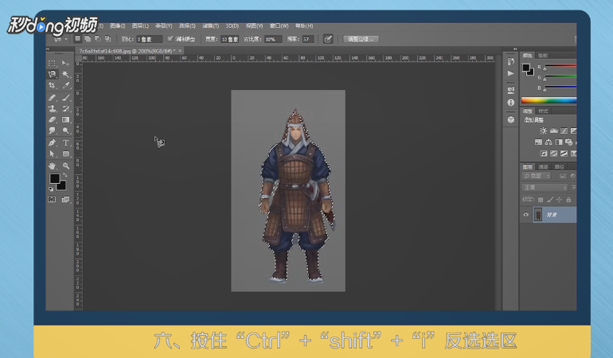Choose Intersect with Selection mode
The height and width of the screenshot is (358, 613).
[108, 39]
